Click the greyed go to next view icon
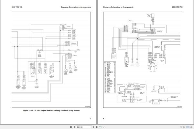 click(x=104, y=127)
